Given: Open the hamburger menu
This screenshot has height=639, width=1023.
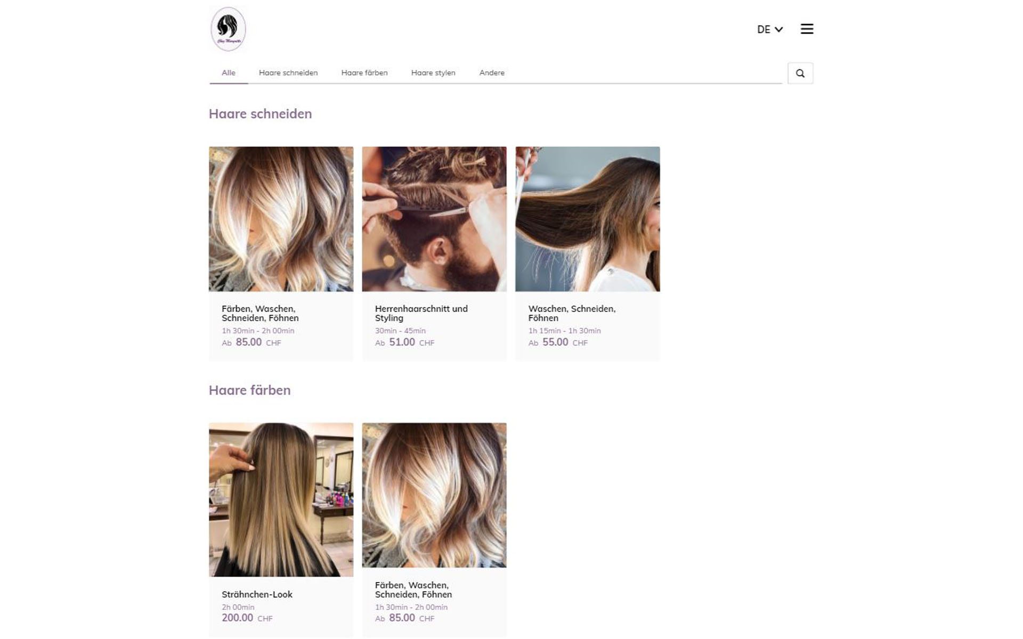Looking at the screenshot, I should coord(807,29).
